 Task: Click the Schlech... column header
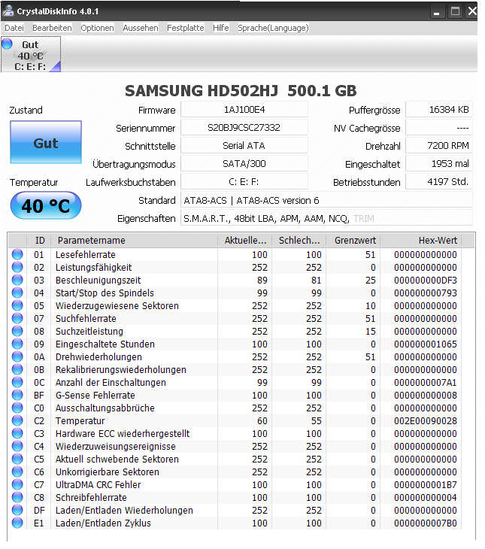299,240
